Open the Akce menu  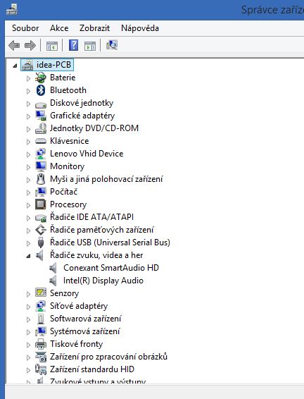click(59, 28)
